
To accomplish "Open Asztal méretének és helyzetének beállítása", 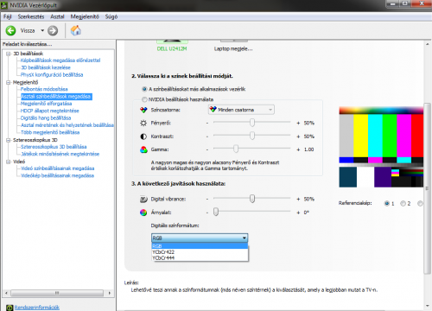I will (67, 125).
